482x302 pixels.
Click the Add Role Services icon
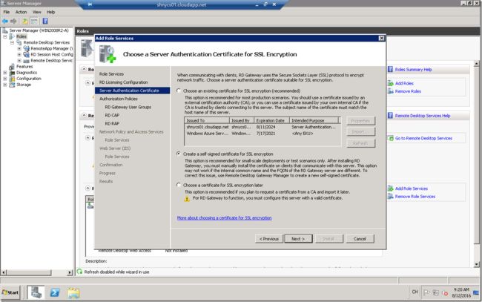(x=390, y=188)
